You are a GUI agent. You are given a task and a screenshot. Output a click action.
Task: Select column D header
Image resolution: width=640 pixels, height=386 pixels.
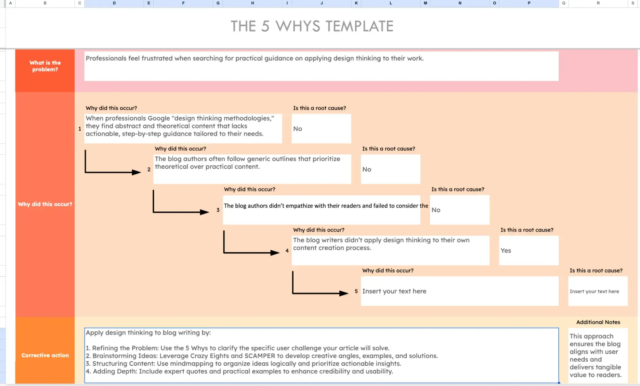tap(114, 3)
